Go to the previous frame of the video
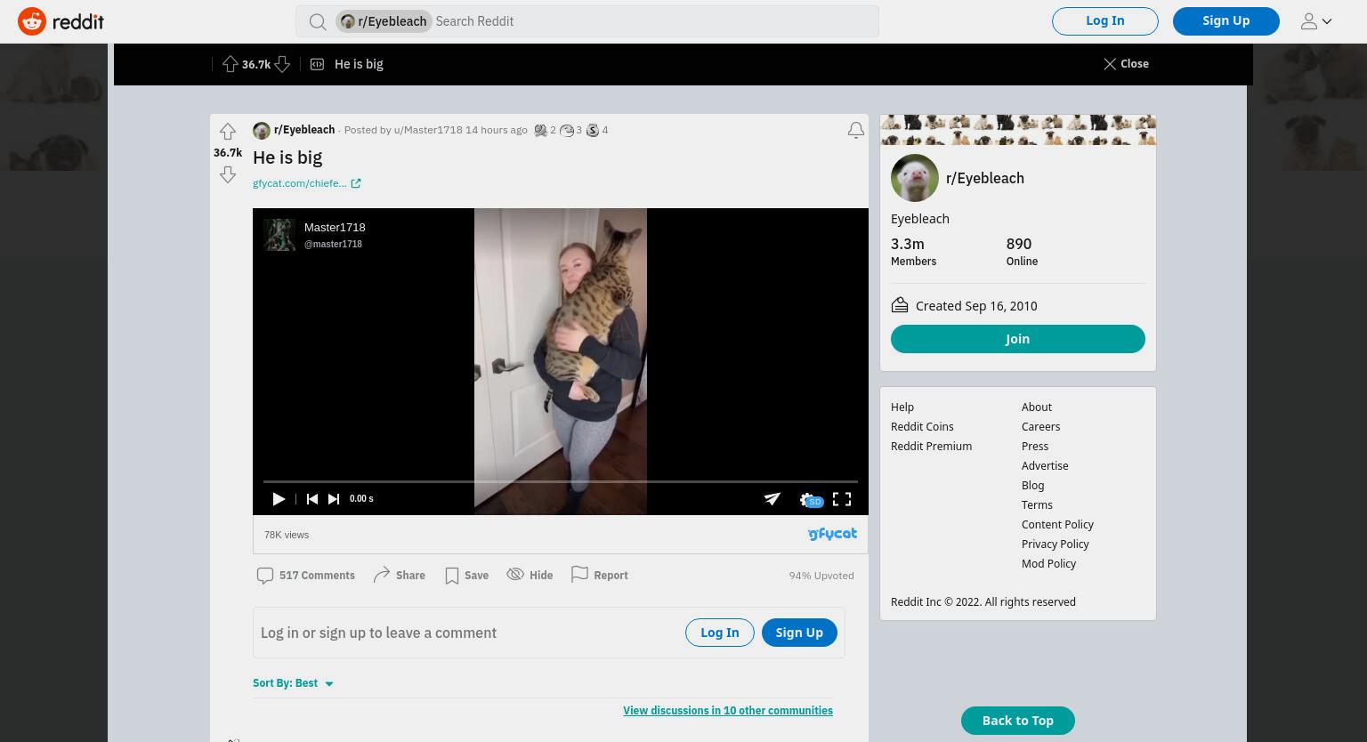1367x742 pixels. (311, 499)
